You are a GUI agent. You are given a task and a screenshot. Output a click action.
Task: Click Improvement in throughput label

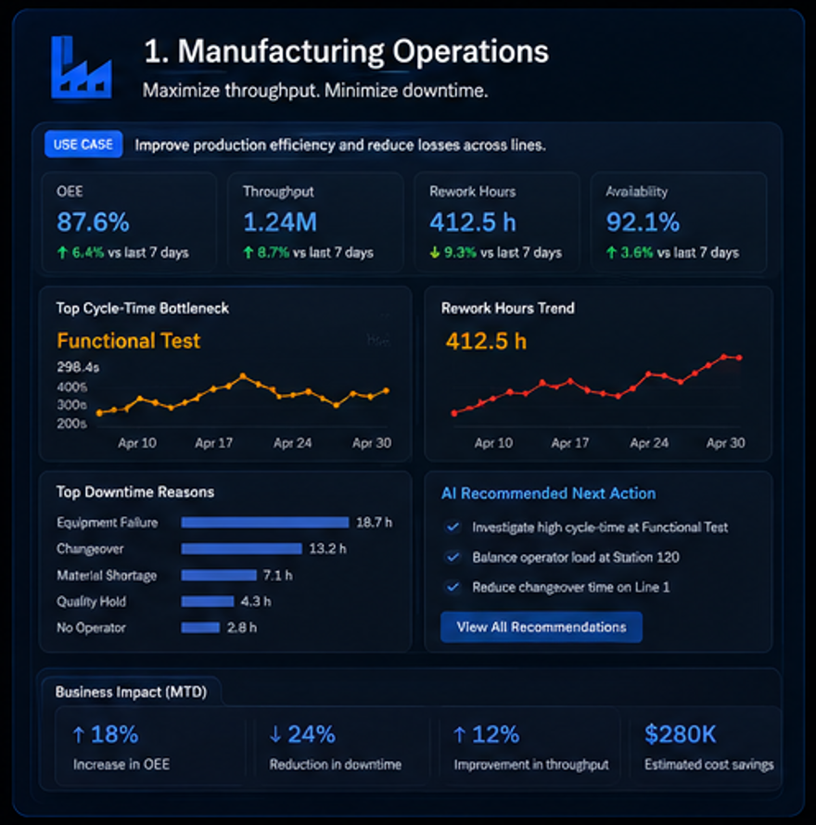[x=531, y=765]
